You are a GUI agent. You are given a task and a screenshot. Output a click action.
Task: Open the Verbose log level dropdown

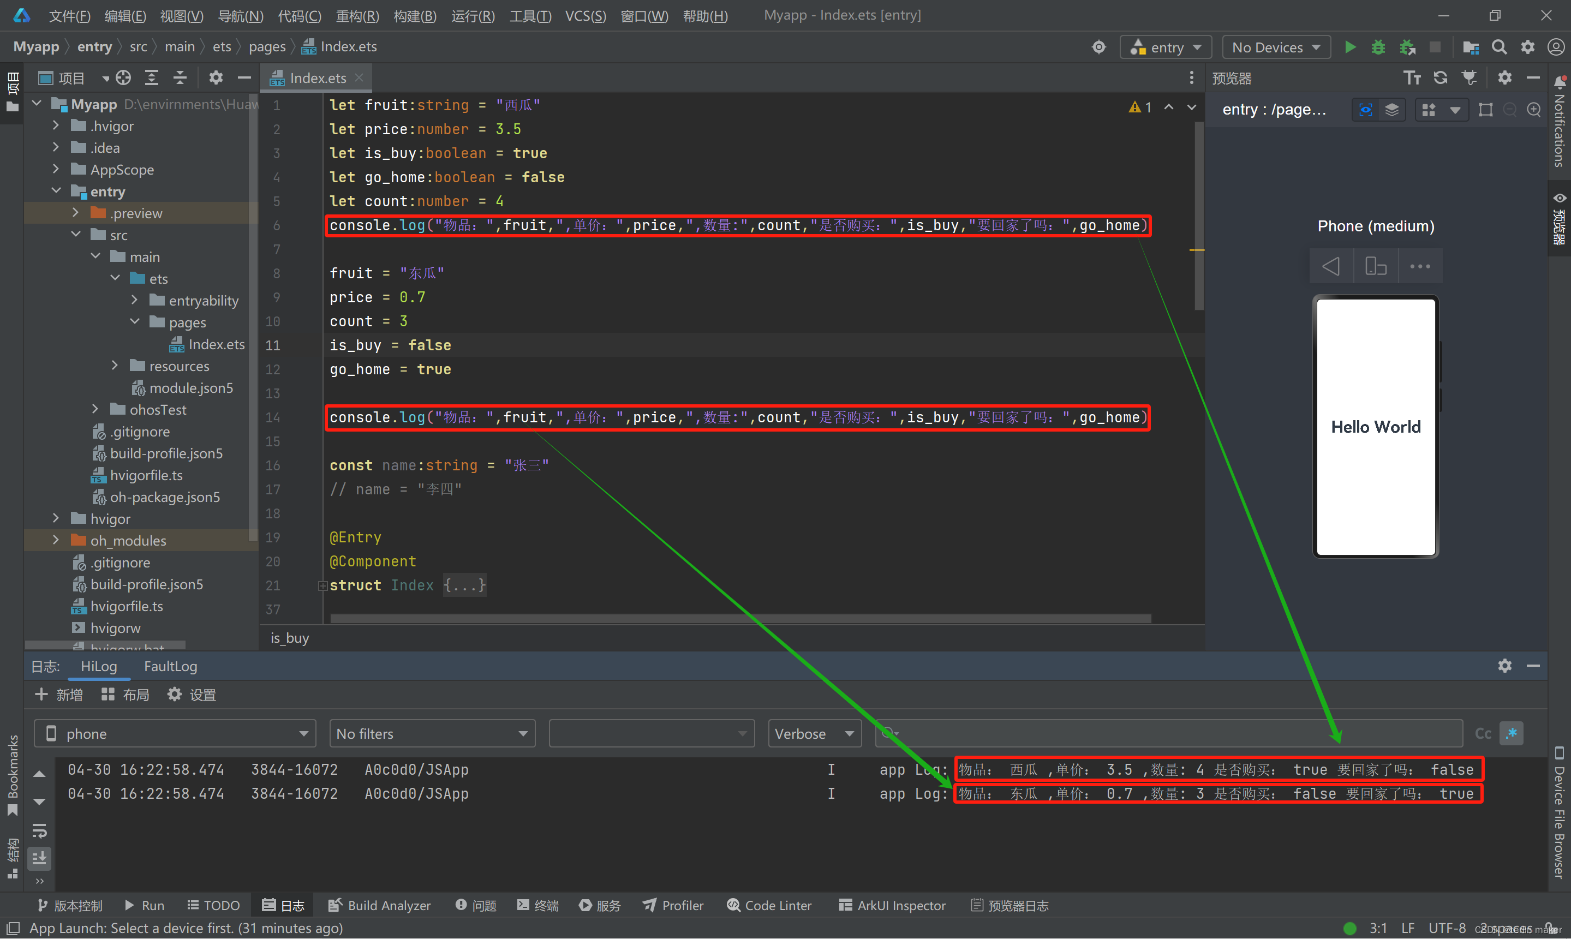[814, 733]
